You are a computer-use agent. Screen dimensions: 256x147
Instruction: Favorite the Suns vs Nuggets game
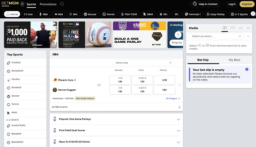(x=179, y=85)
